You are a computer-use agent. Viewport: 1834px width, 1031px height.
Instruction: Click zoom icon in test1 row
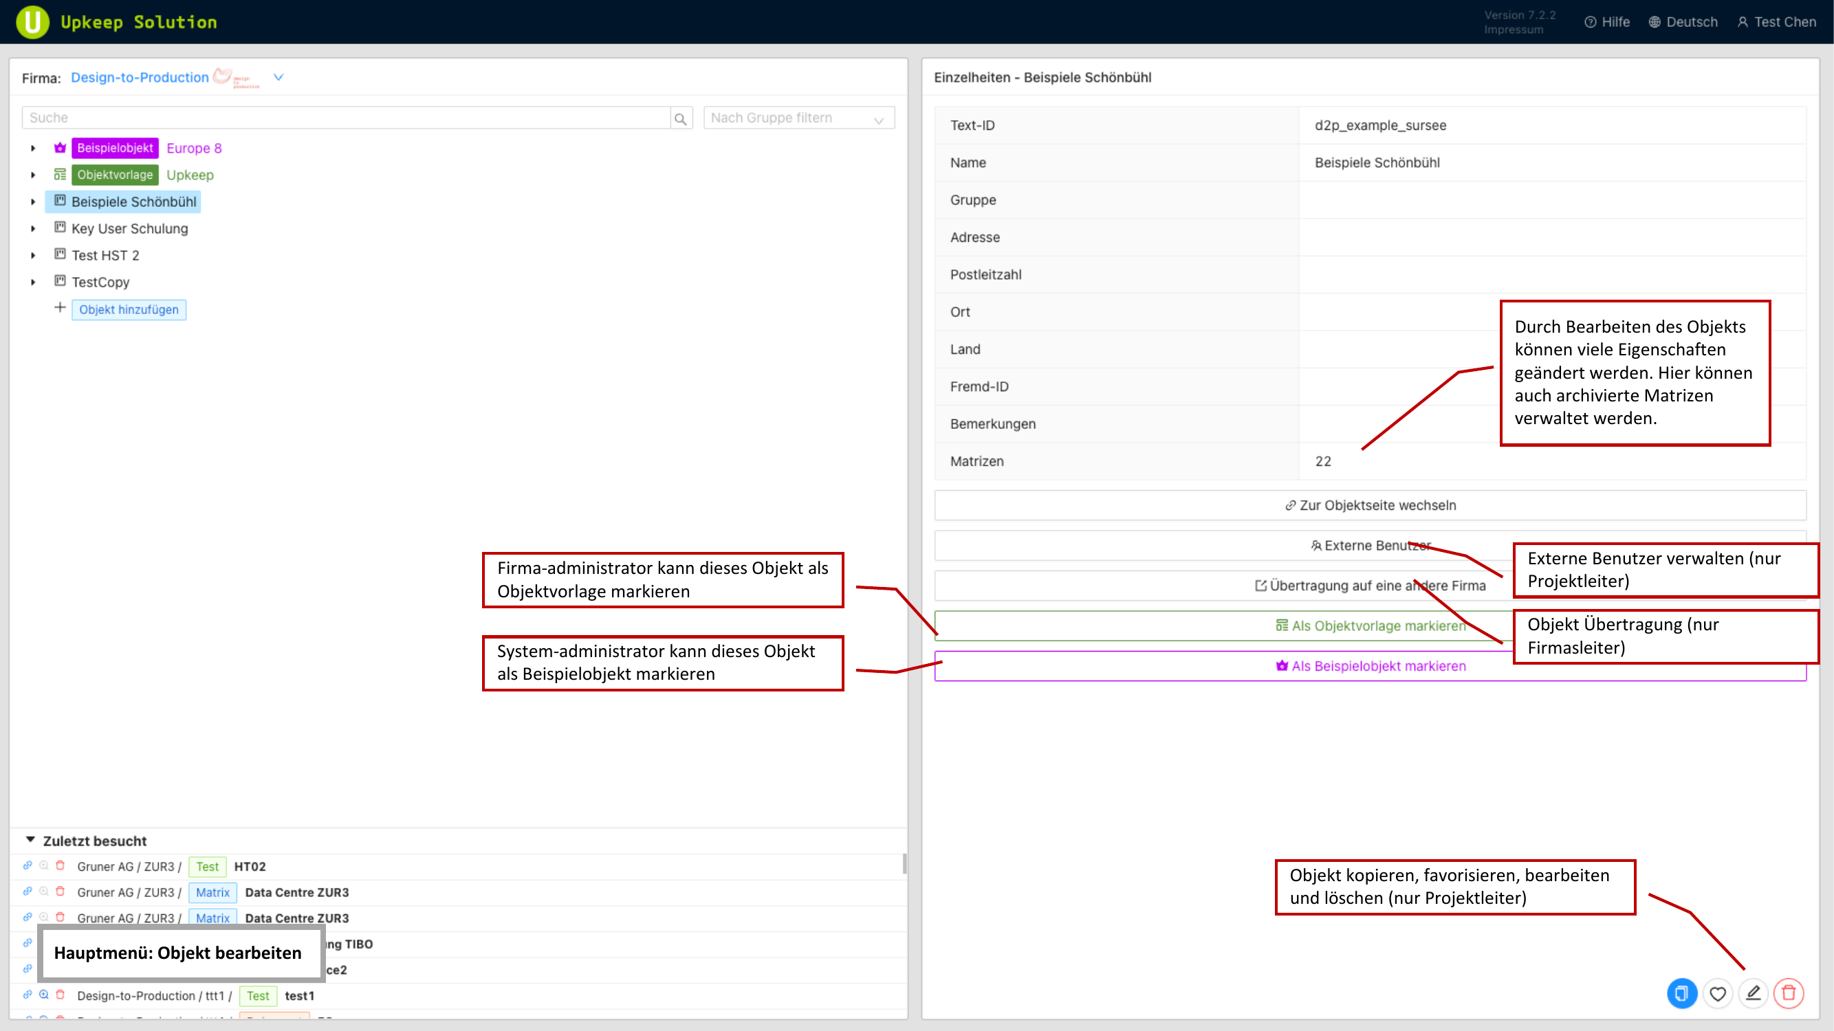tap(44, 995)
